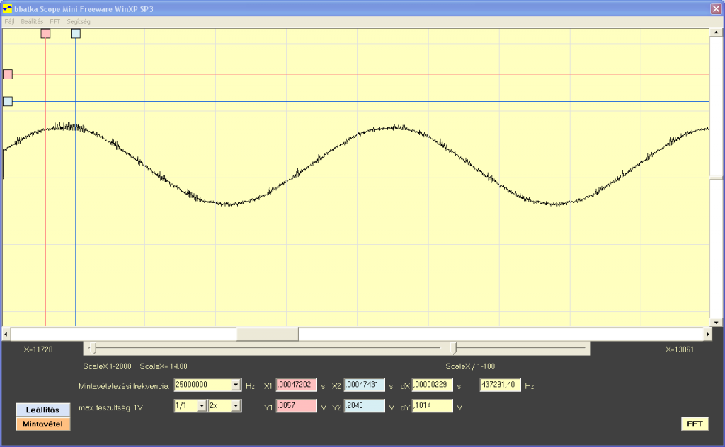Select the blue vertical cursor marker X2

tap(75, 34)
